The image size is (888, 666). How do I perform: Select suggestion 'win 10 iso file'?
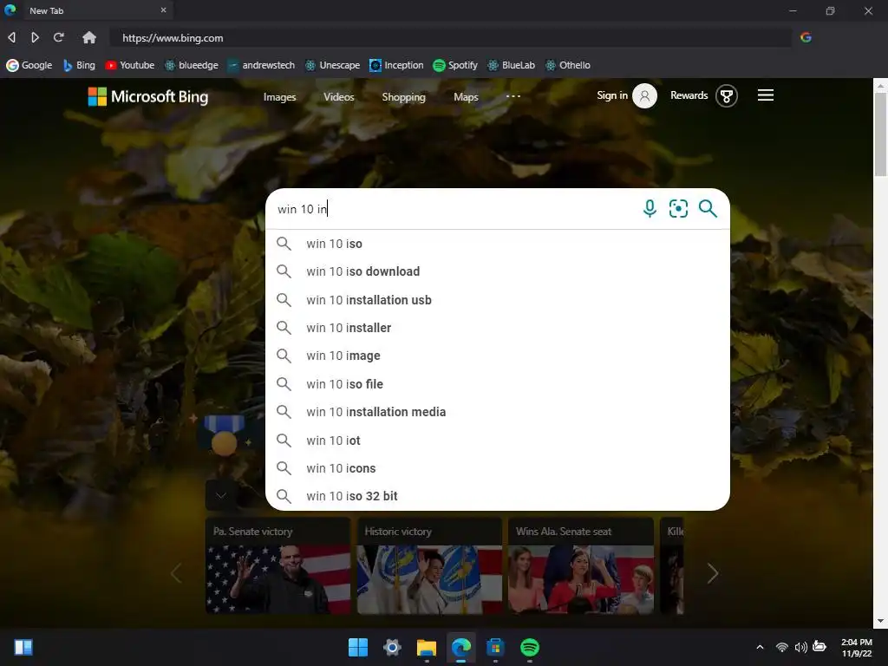tap(497, 384)
